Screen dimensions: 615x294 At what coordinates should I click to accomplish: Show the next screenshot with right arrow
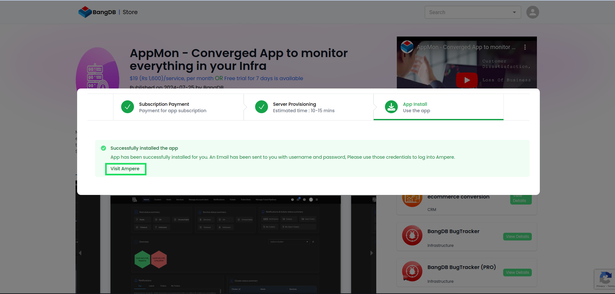pyautogui.click(x=371, y=253)
